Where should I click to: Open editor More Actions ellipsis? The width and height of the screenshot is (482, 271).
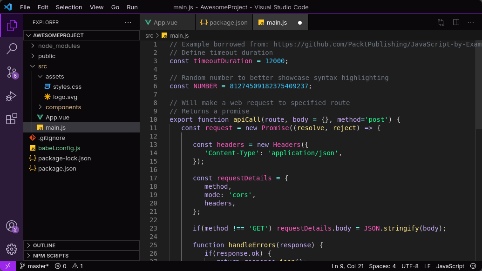tap(471, 22)
